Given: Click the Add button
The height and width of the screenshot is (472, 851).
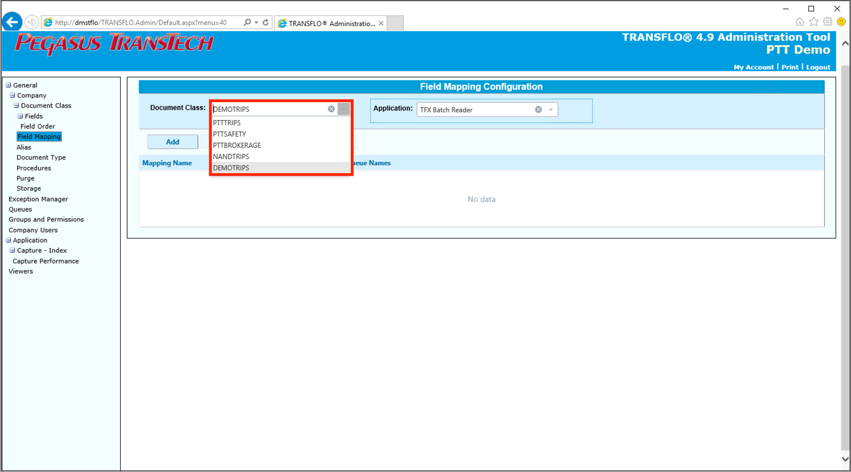Looking at the screenshot, I should (x=172, y=142).
